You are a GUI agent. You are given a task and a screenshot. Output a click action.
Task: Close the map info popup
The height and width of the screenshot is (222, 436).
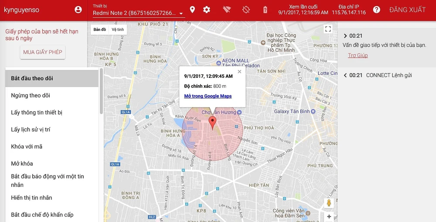pyautogui.click(x=239, y=71)
